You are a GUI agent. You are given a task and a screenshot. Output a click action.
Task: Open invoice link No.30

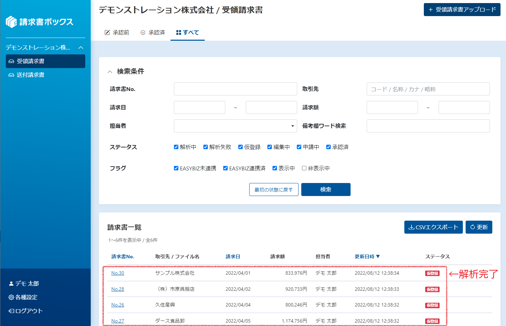pyautogui.click(x=117, y=273)
